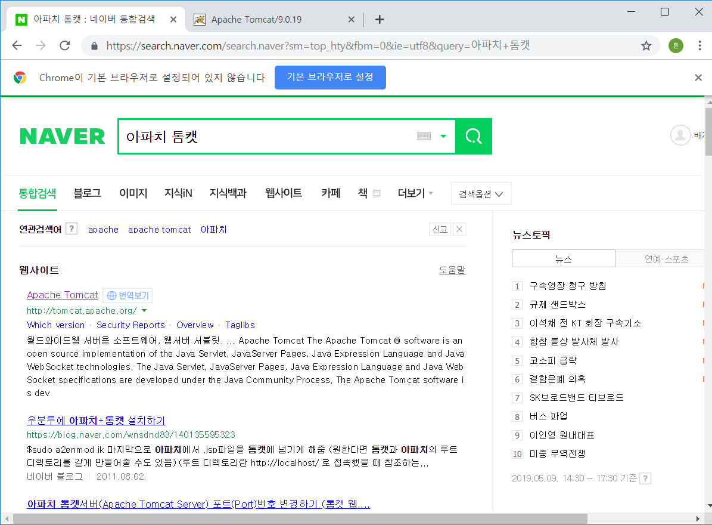This screenshot has width=712, height=525.
Task: Go back with the browser back arrow
Action: click(x=17, y=45)
